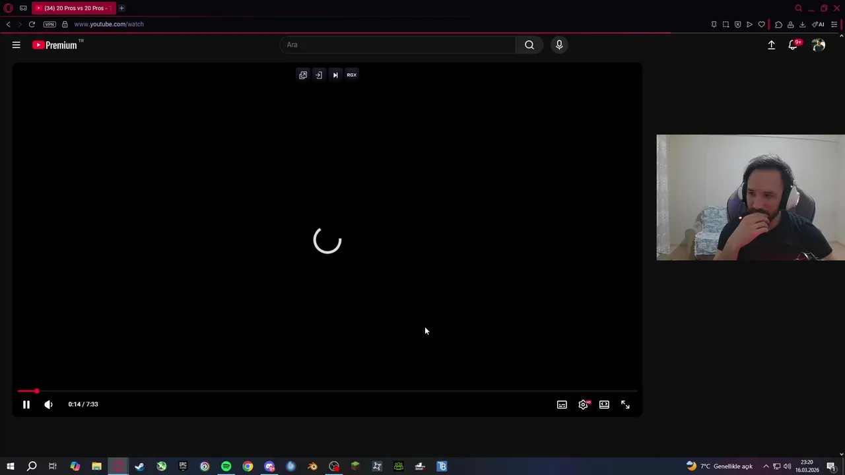Open system tray volume control
The height and width of the screenshot is (475, 845).
tap(787, 466)
